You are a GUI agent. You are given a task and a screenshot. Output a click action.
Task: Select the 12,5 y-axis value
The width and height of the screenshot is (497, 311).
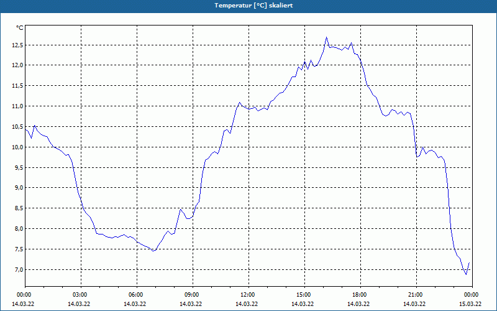[17, 45]
